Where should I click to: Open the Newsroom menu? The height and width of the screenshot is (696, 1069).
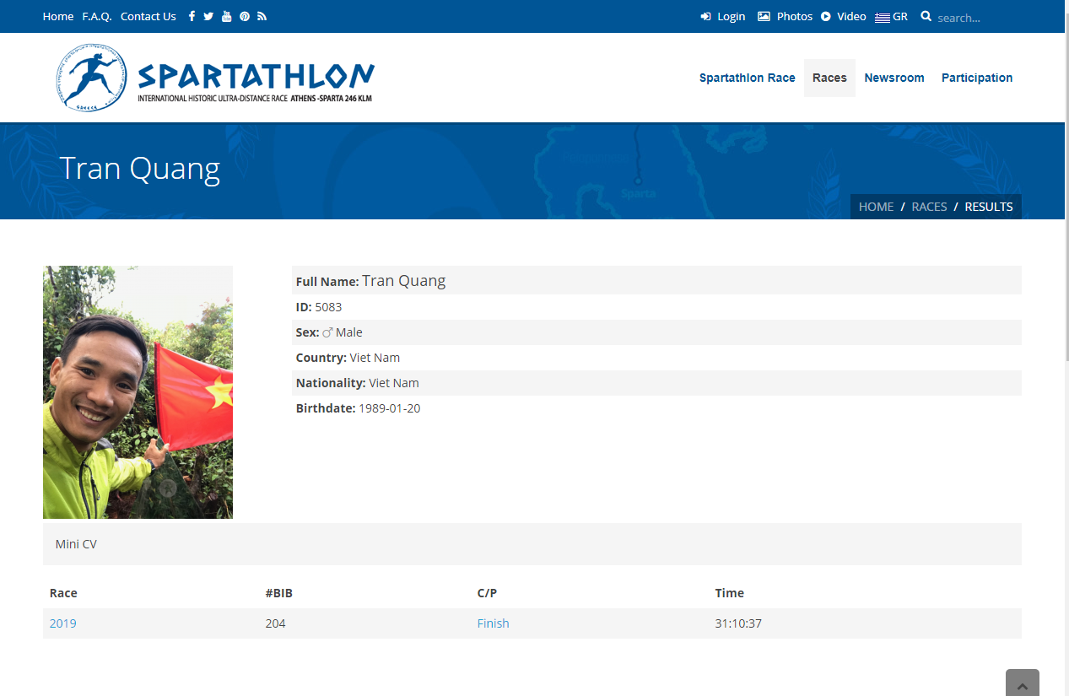pyautogui.click(x=894, y=78)
